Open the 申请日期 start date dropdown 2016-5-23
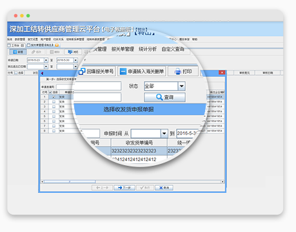This screenshot has height=232, width=296. point(46,60)
